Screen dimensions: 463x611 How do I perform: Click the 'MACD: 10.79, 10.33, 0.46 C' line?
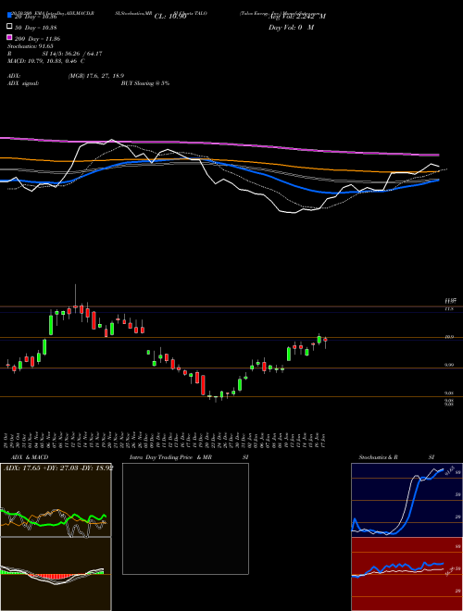click(46, 61)
